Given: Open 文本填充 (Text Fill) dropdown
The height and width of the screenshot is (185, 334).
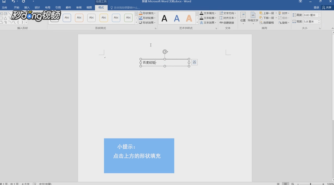Looking at the screenshot, I should [208, 13].
